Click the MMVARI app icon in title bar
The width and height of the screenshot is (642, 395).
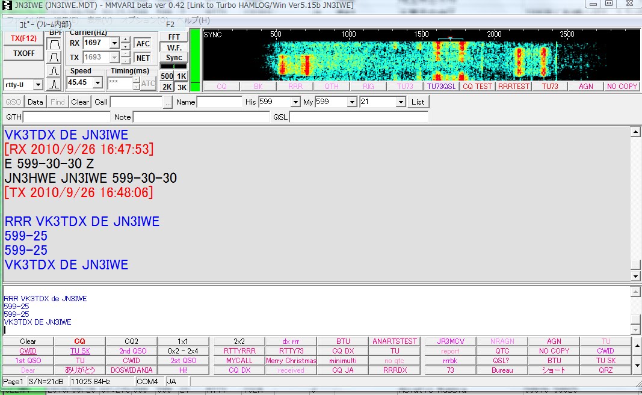(x=7, y=5)
